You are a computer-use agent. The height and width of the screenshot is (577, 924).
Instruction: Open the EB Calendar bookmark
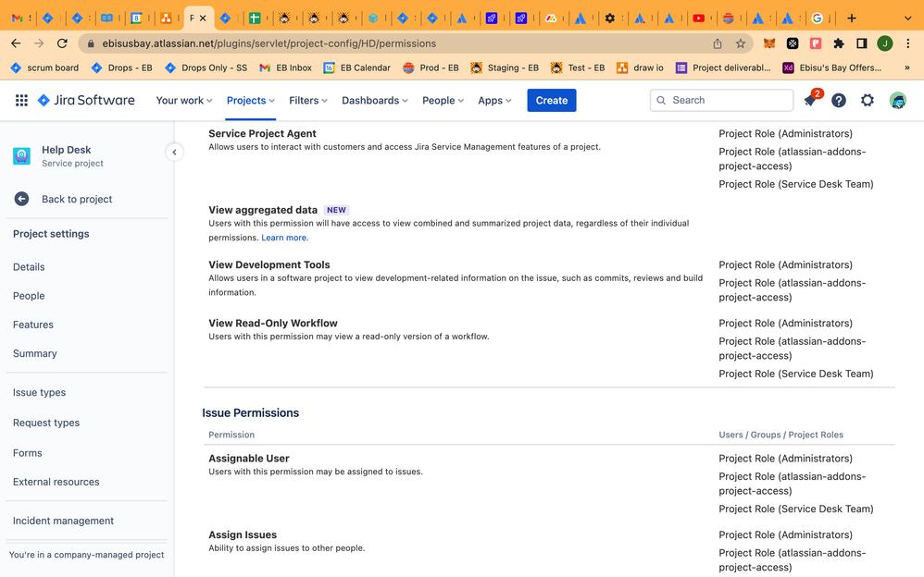tap(357, 68)
